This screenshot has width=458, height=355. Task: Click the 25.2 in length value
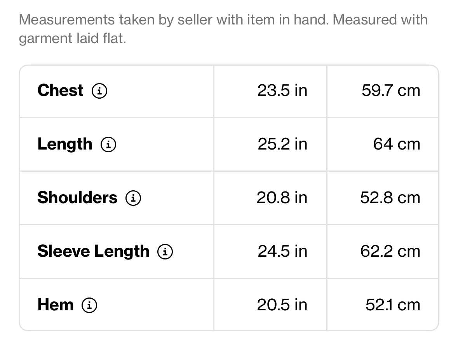282,144
